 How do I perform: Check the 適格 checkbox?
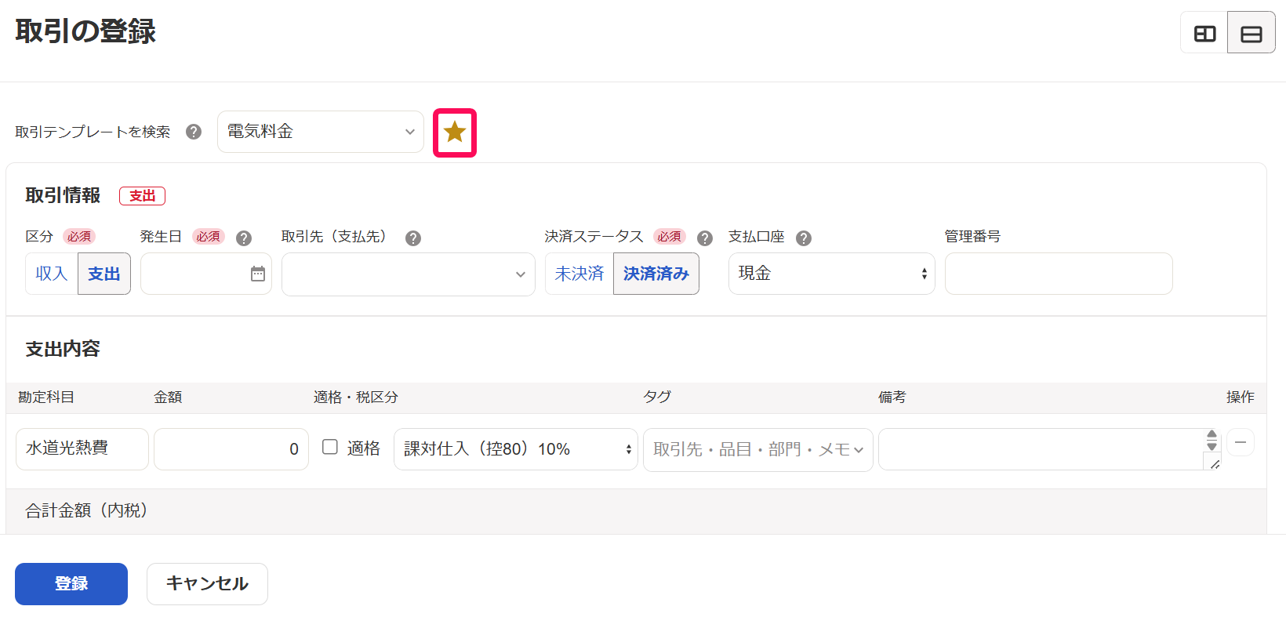(x=330, y=447)
